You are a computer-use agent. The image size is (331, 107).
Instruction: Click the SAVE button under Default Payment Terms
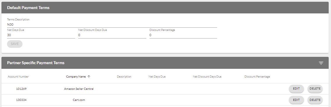[x=15, y=44]
